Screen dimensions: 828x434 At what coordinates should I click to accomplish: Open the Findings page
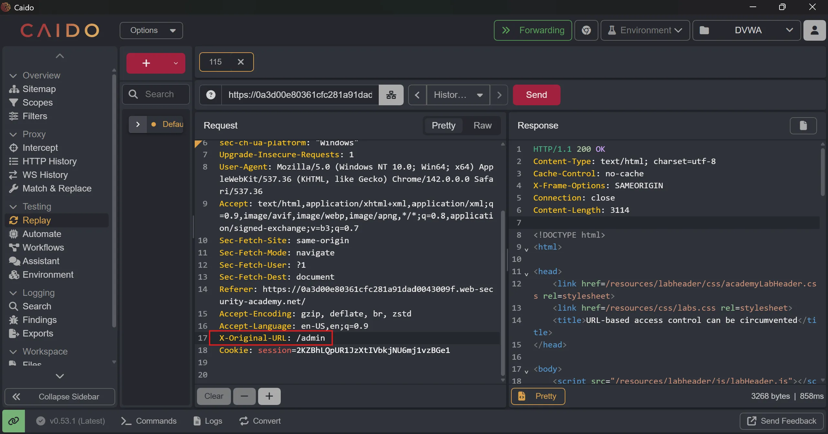(39, 320)
